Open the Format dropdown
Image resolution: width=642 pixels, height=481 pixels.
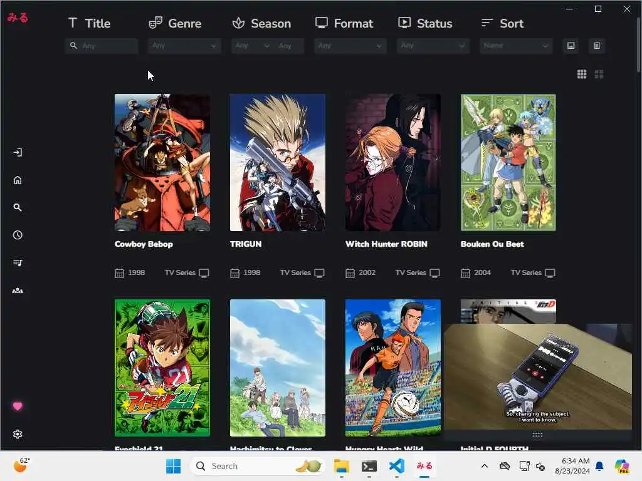coord(350,46)
